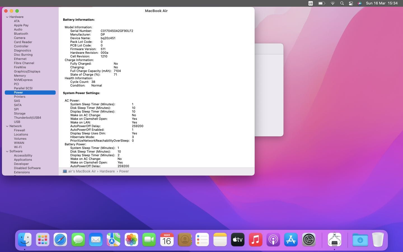Select Extensions in sidebar
Screen dimensions: 403x252
[x=22, y=172]
